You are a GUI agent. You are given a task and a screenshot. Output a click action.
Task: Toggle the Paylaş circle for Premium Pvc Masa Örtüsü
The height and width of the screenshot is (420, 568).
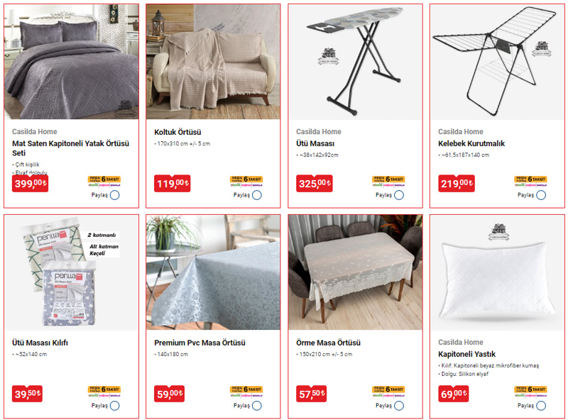257,406
